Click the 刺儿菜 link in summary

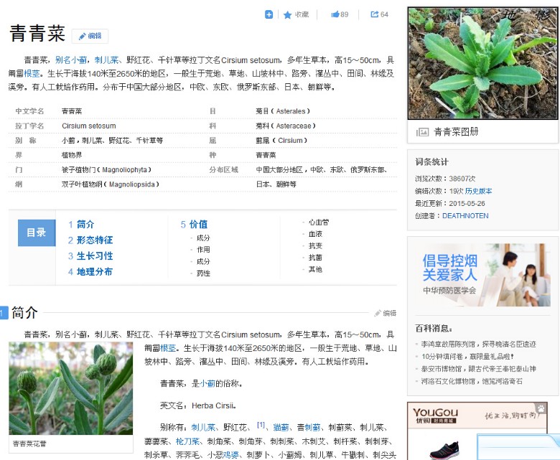[x=106, y=60]
